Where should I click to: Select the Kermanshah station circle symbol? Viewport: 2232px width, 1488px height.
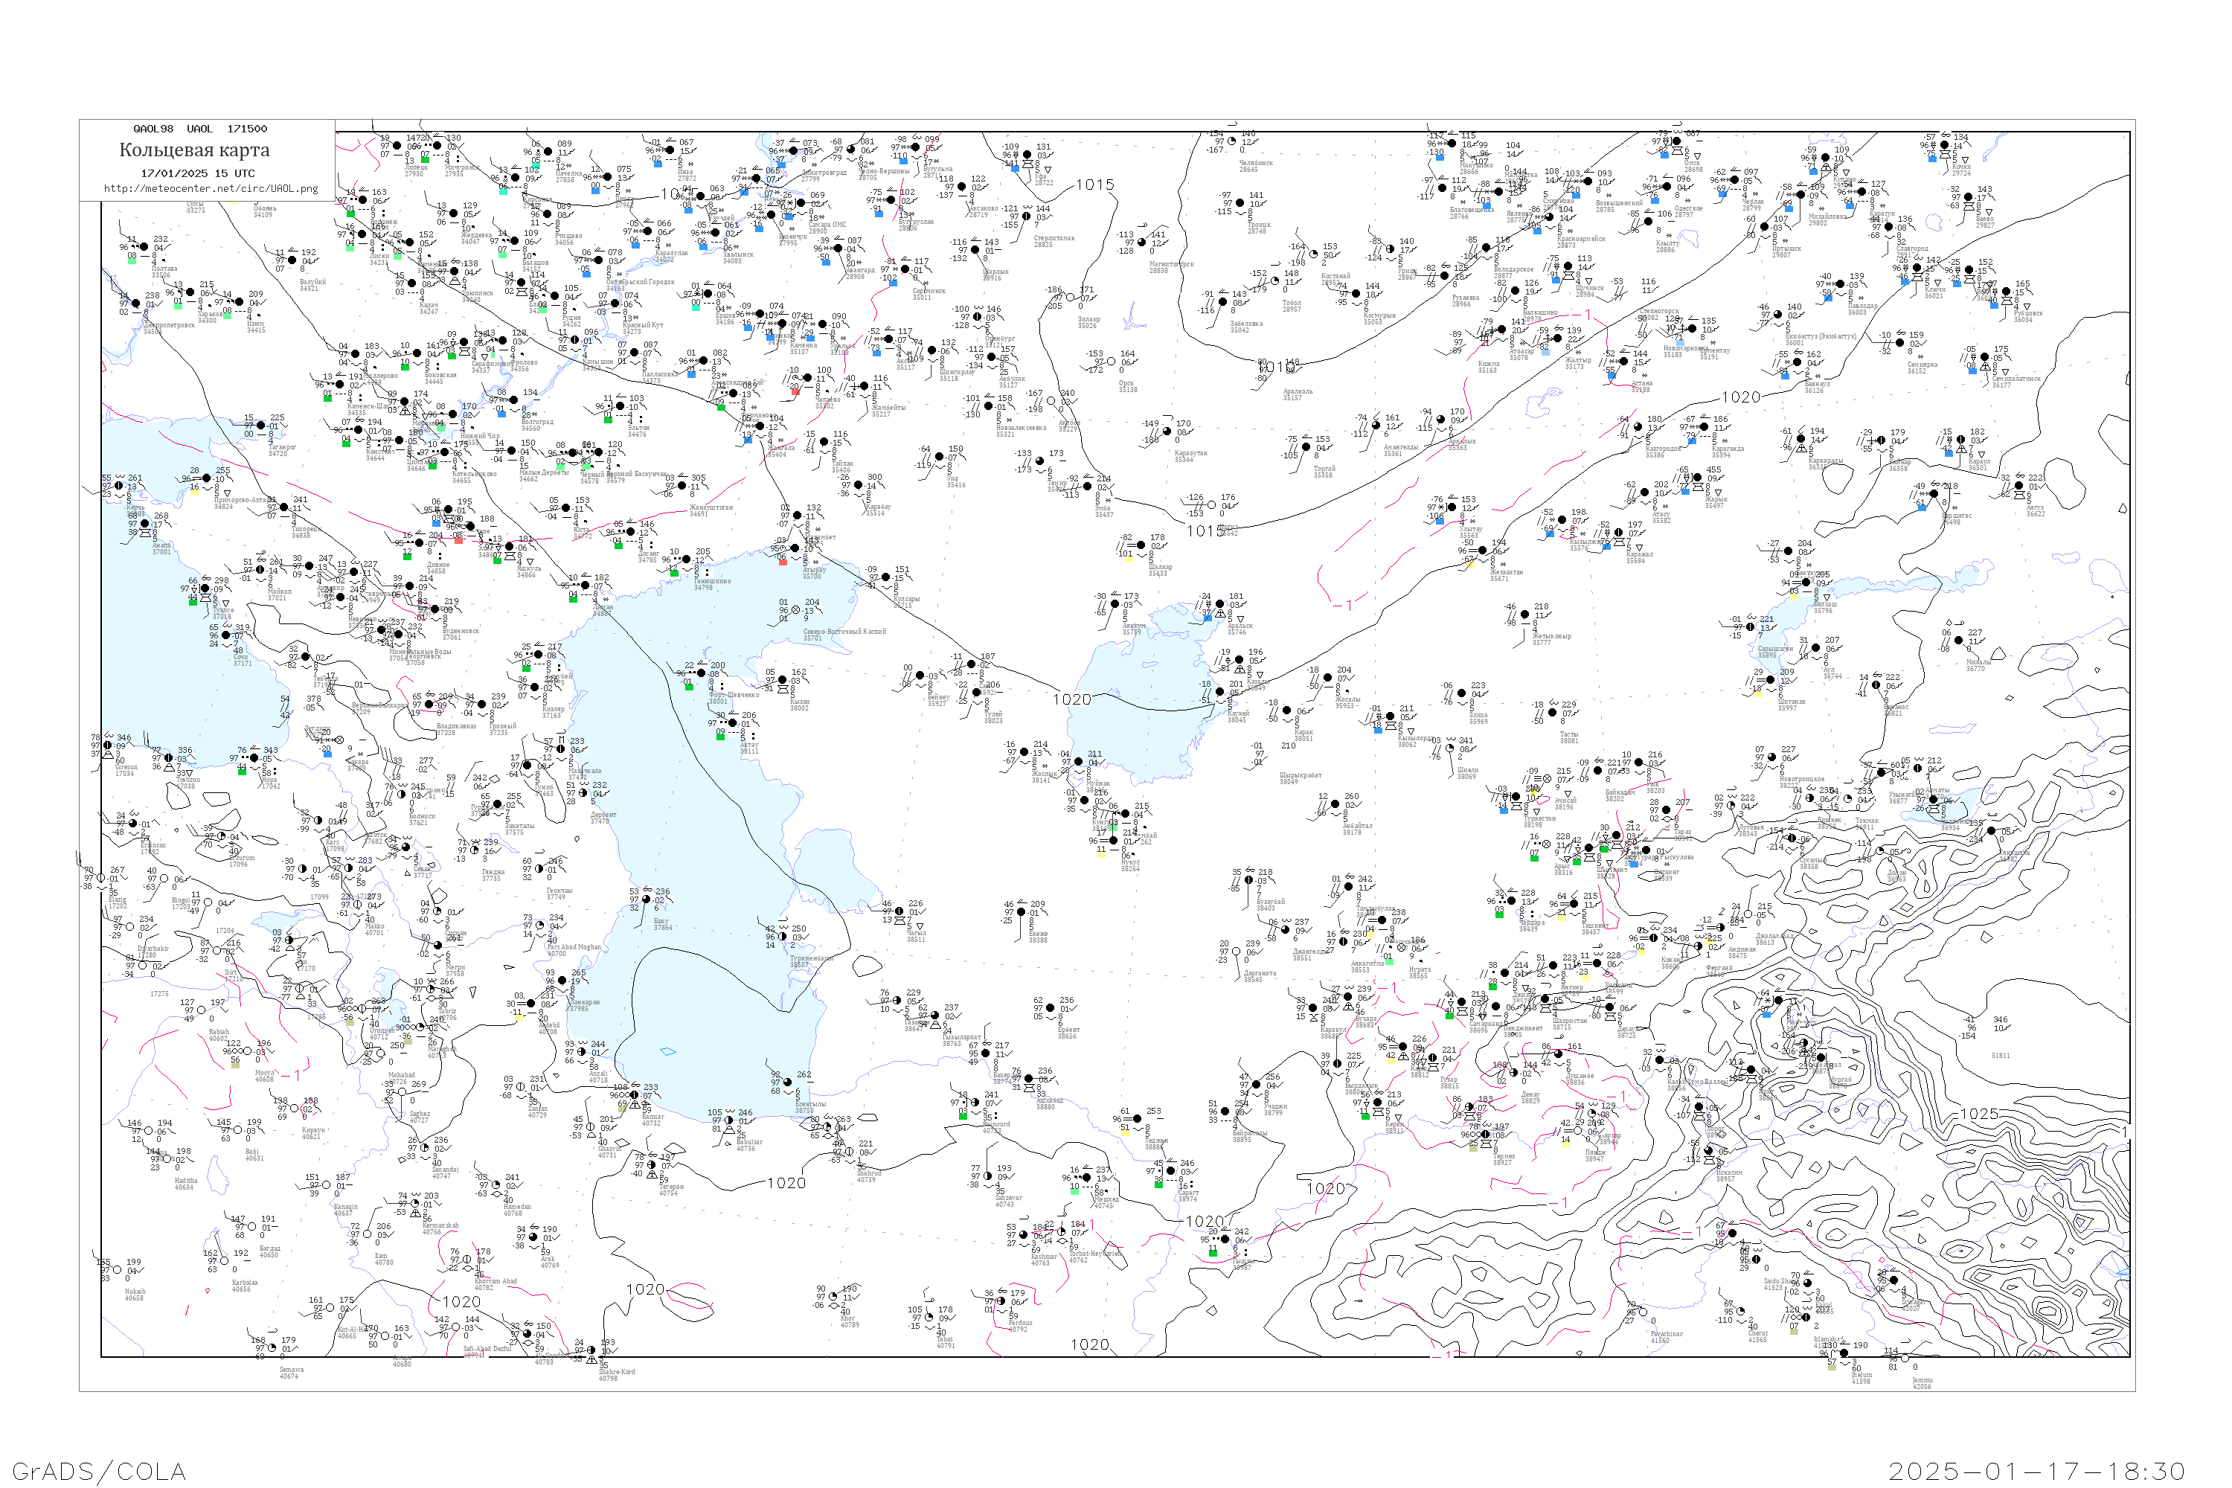click(414, 1203)
